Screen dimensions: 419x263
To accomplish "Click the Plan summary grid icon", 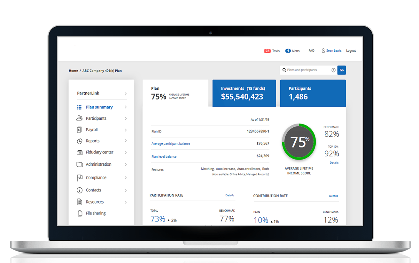I will pos(79,108).
